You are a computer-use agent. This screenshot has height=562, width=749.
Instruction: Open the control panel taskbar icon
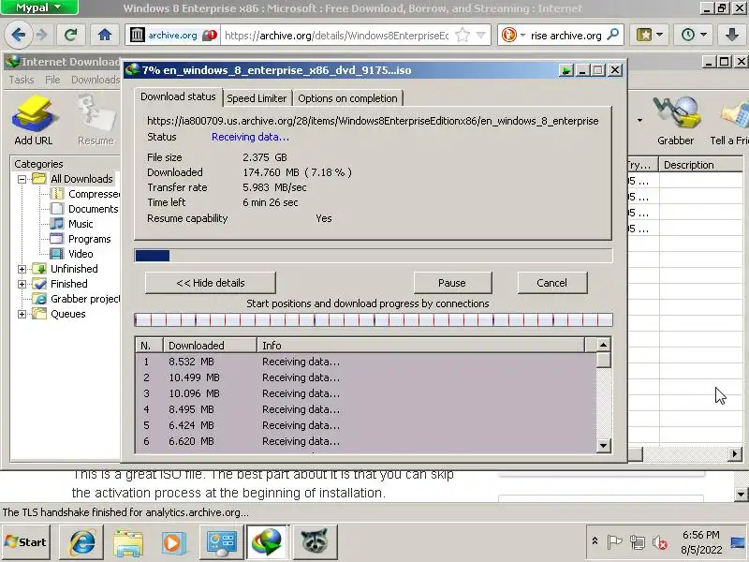pyautogui.click(x=221, y=542)
